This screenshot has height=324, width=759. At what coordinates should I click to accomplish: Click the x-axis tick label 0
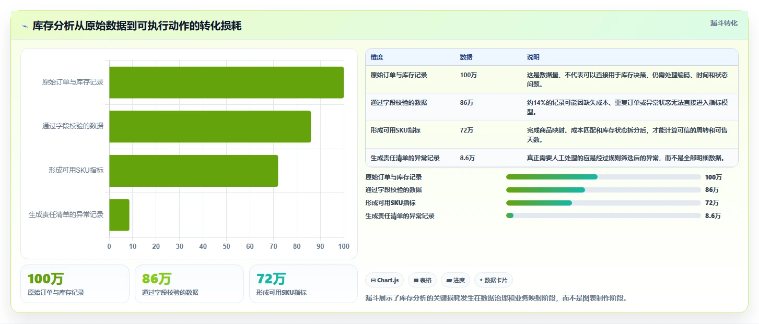pyautogui.click(x=109, y=247)
